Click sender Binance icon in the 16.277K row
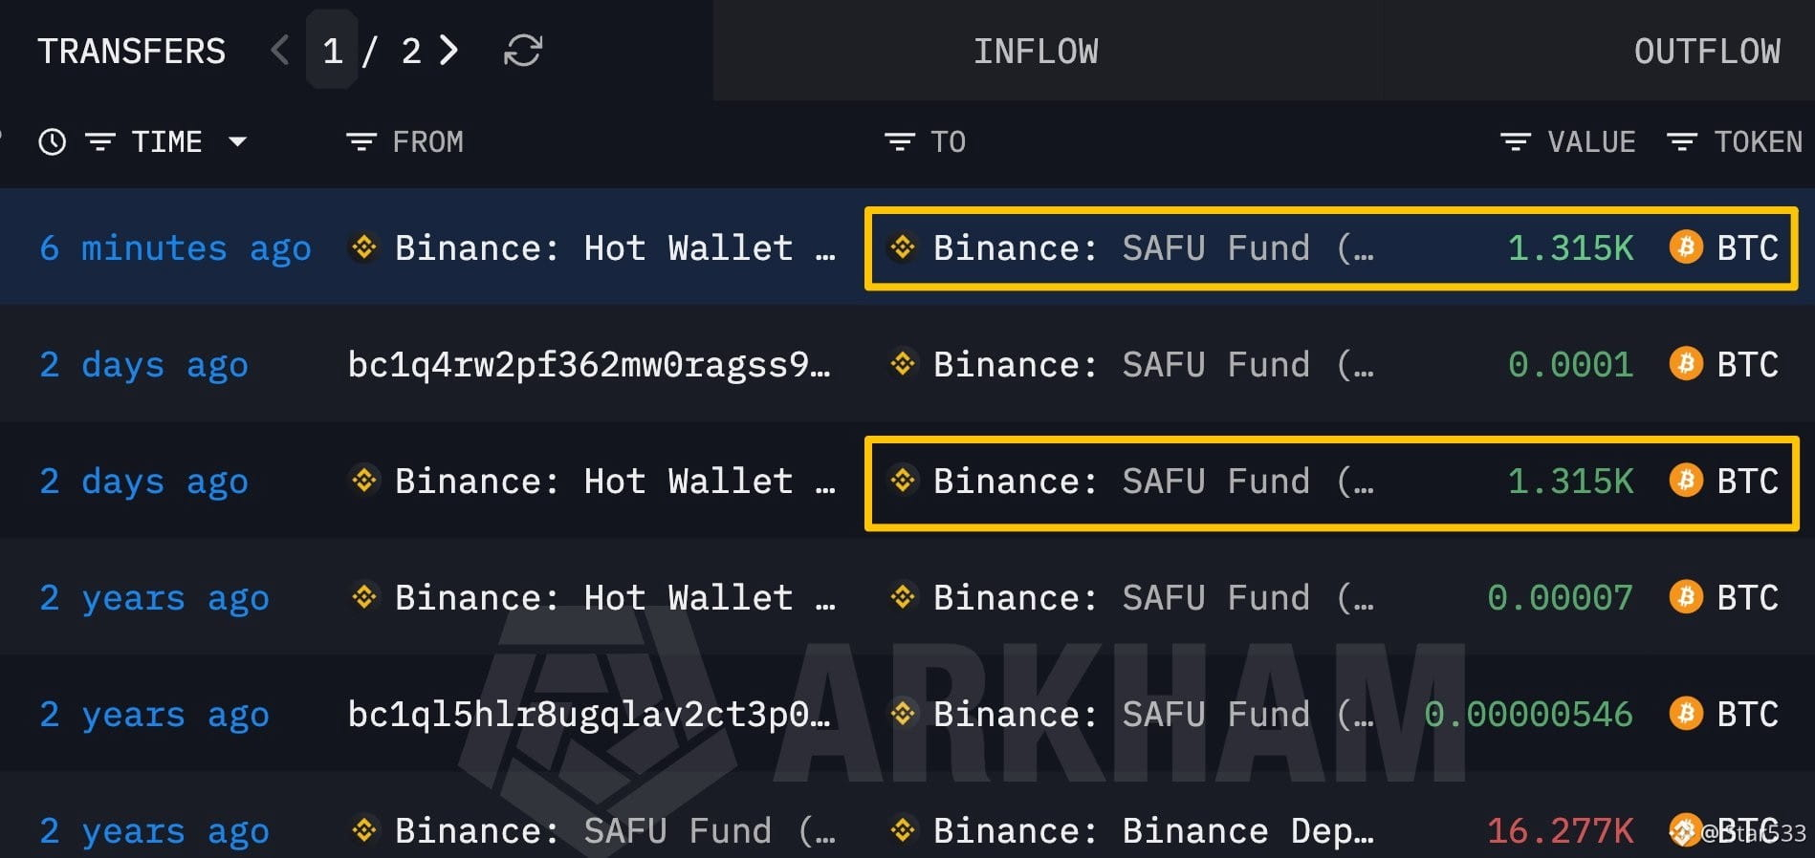Viewport: 1815px width, 858px height. [364, 830]
